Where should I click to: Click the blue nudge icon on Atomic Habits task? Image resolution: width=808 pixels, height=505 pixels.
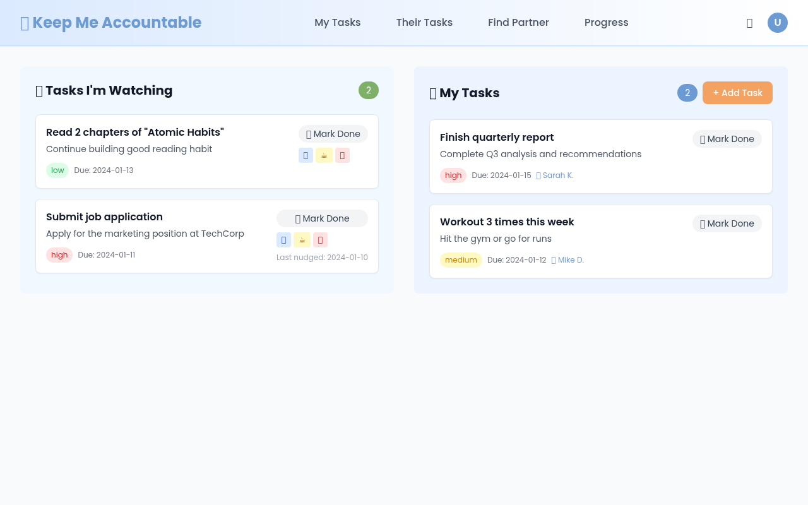click(306, 155)
